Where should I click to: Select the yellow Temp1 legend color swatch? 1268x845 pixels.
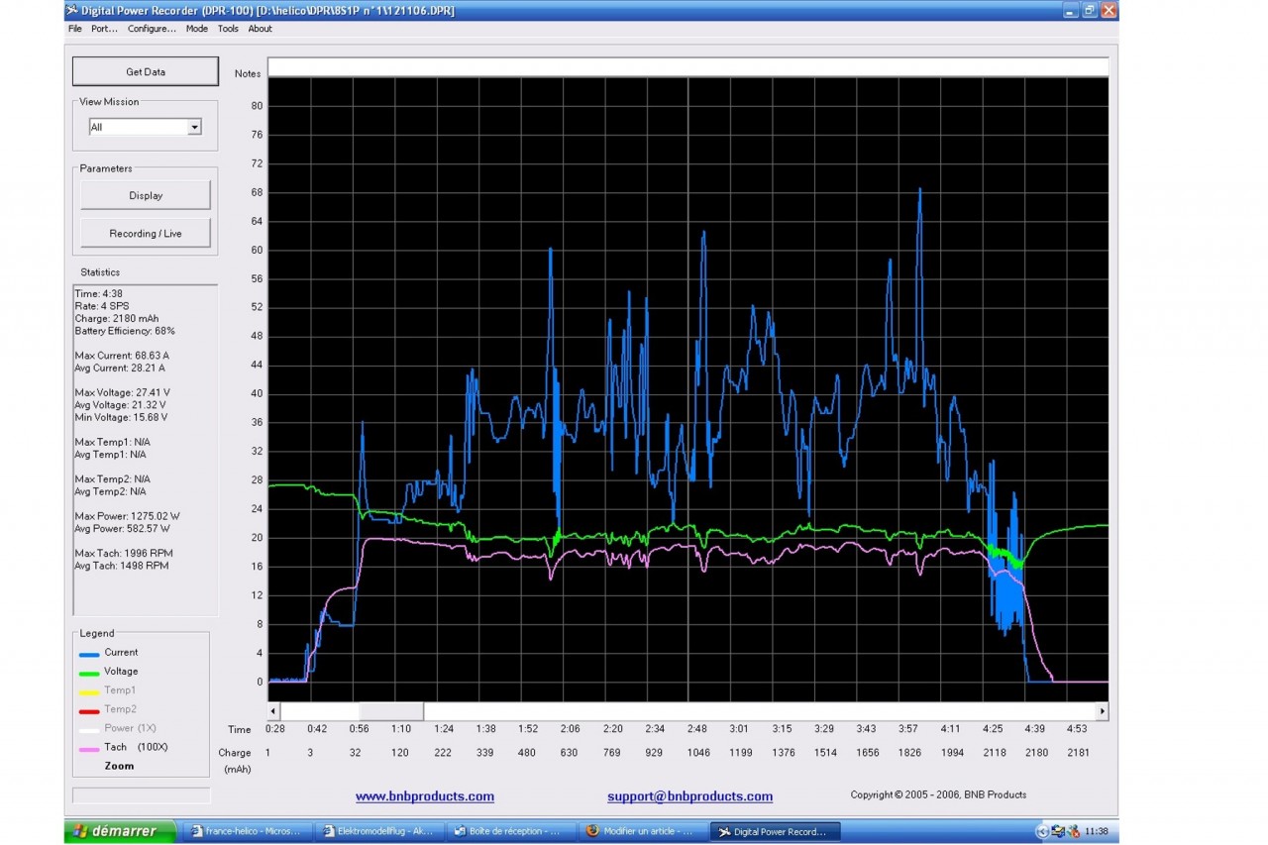point(89,691)
